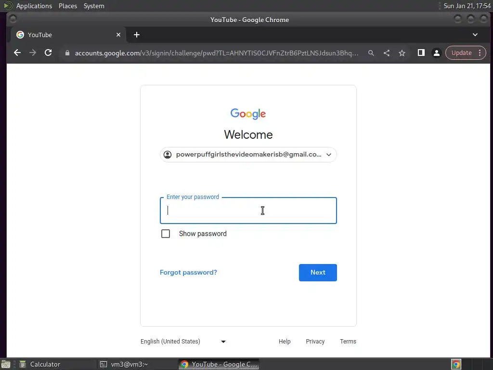493x370 pixels.
Task: Open the Places menu
Action: click(x=68, y=6)
